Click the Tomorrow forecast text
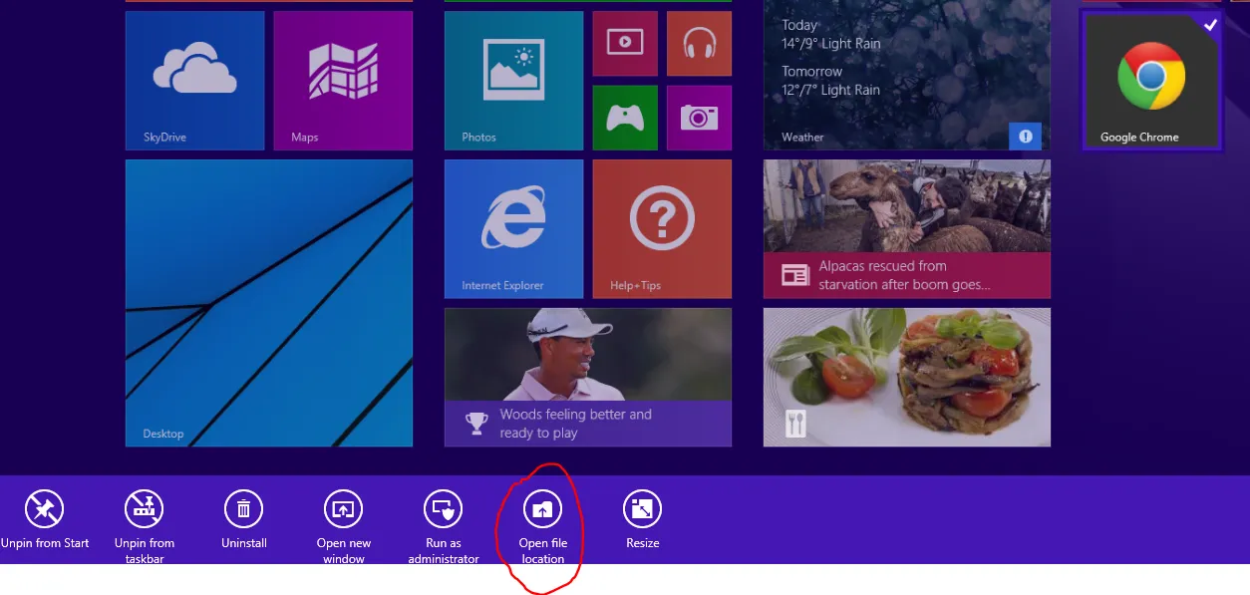The image size is (1250, 595). pos(830,81)
